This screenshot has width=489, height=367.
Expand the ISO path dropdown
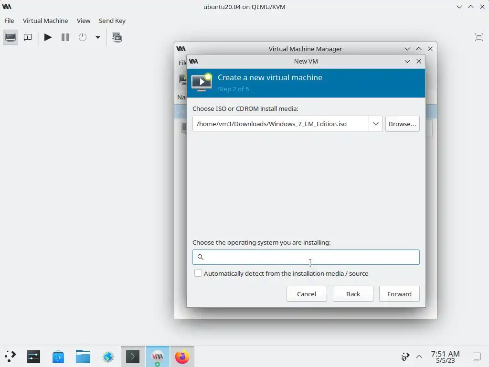(x=375, y=124)
